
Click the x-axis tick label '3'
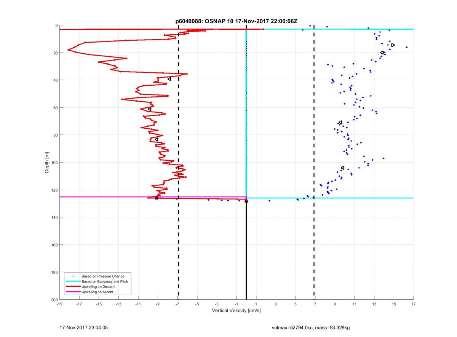click(276, 304)
